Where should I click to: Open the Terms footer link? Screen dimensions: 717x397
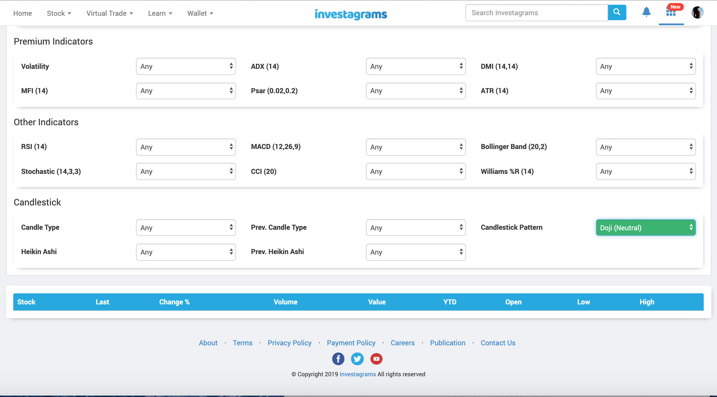242,343
